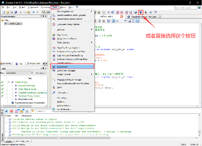Click the Open File folder icon
Viewport: 202px width, 146px height.
click(x=8, y=12)
